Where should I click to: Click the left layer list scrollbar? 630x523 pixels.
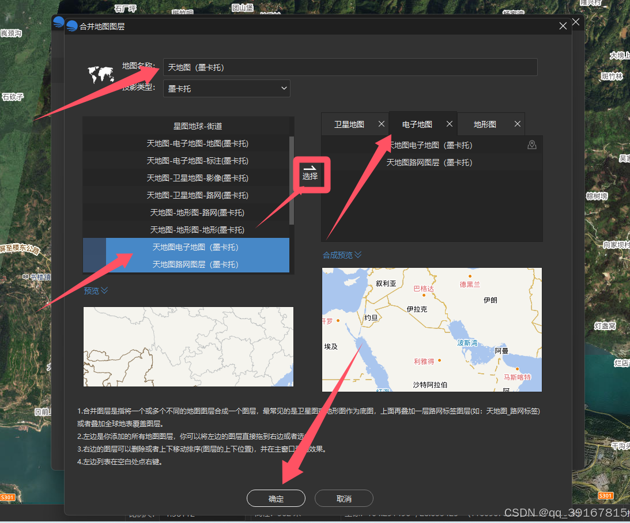pos(292,181)
